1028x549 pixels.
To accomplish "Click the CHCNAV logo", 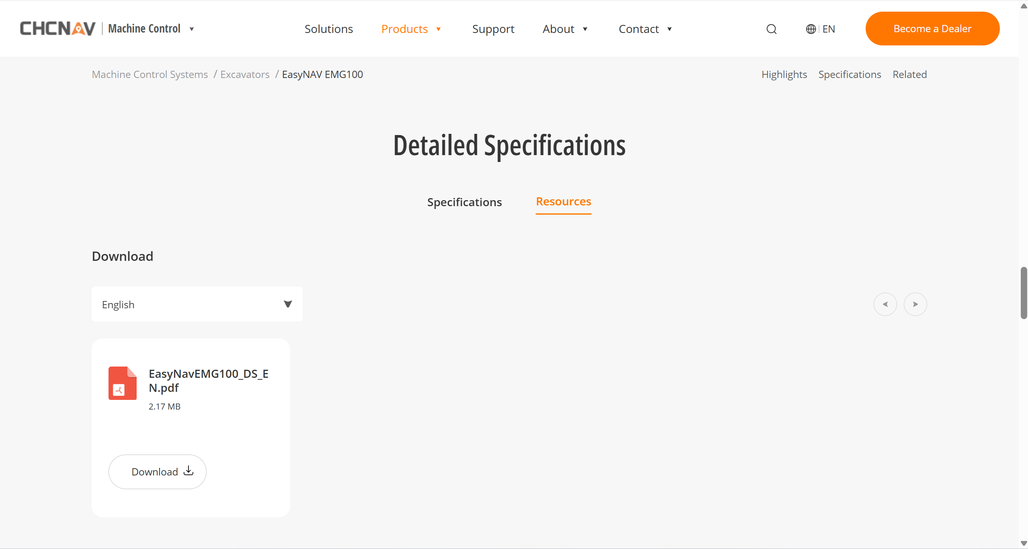I will tap(58, 29).
